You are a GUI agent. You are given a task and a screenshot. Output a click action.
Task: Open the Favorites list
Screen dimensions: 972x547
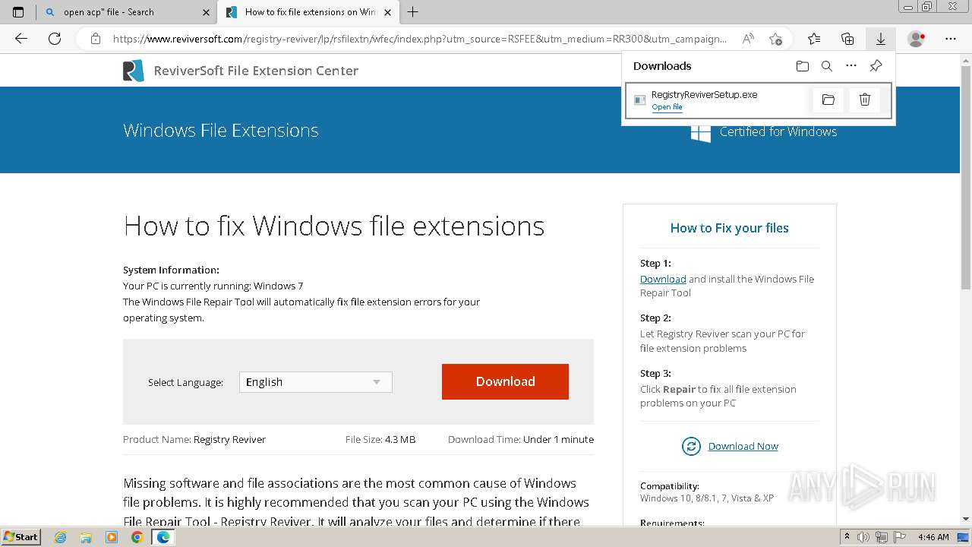(x=814, y=39)
